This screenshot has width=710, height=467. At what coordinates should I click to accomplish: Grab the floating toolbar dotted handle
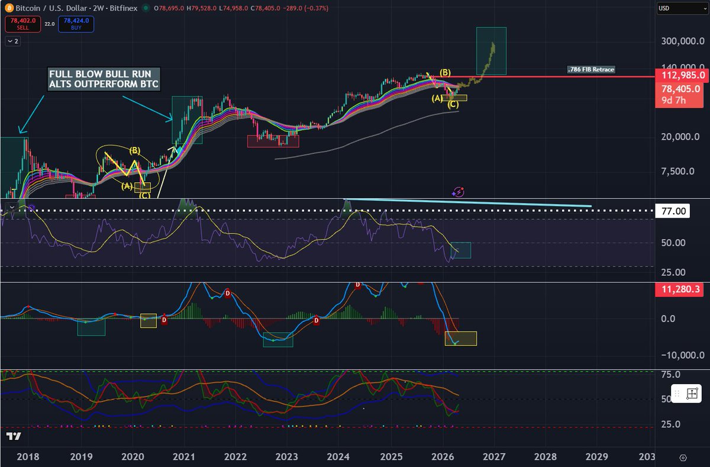coord(677,394)
